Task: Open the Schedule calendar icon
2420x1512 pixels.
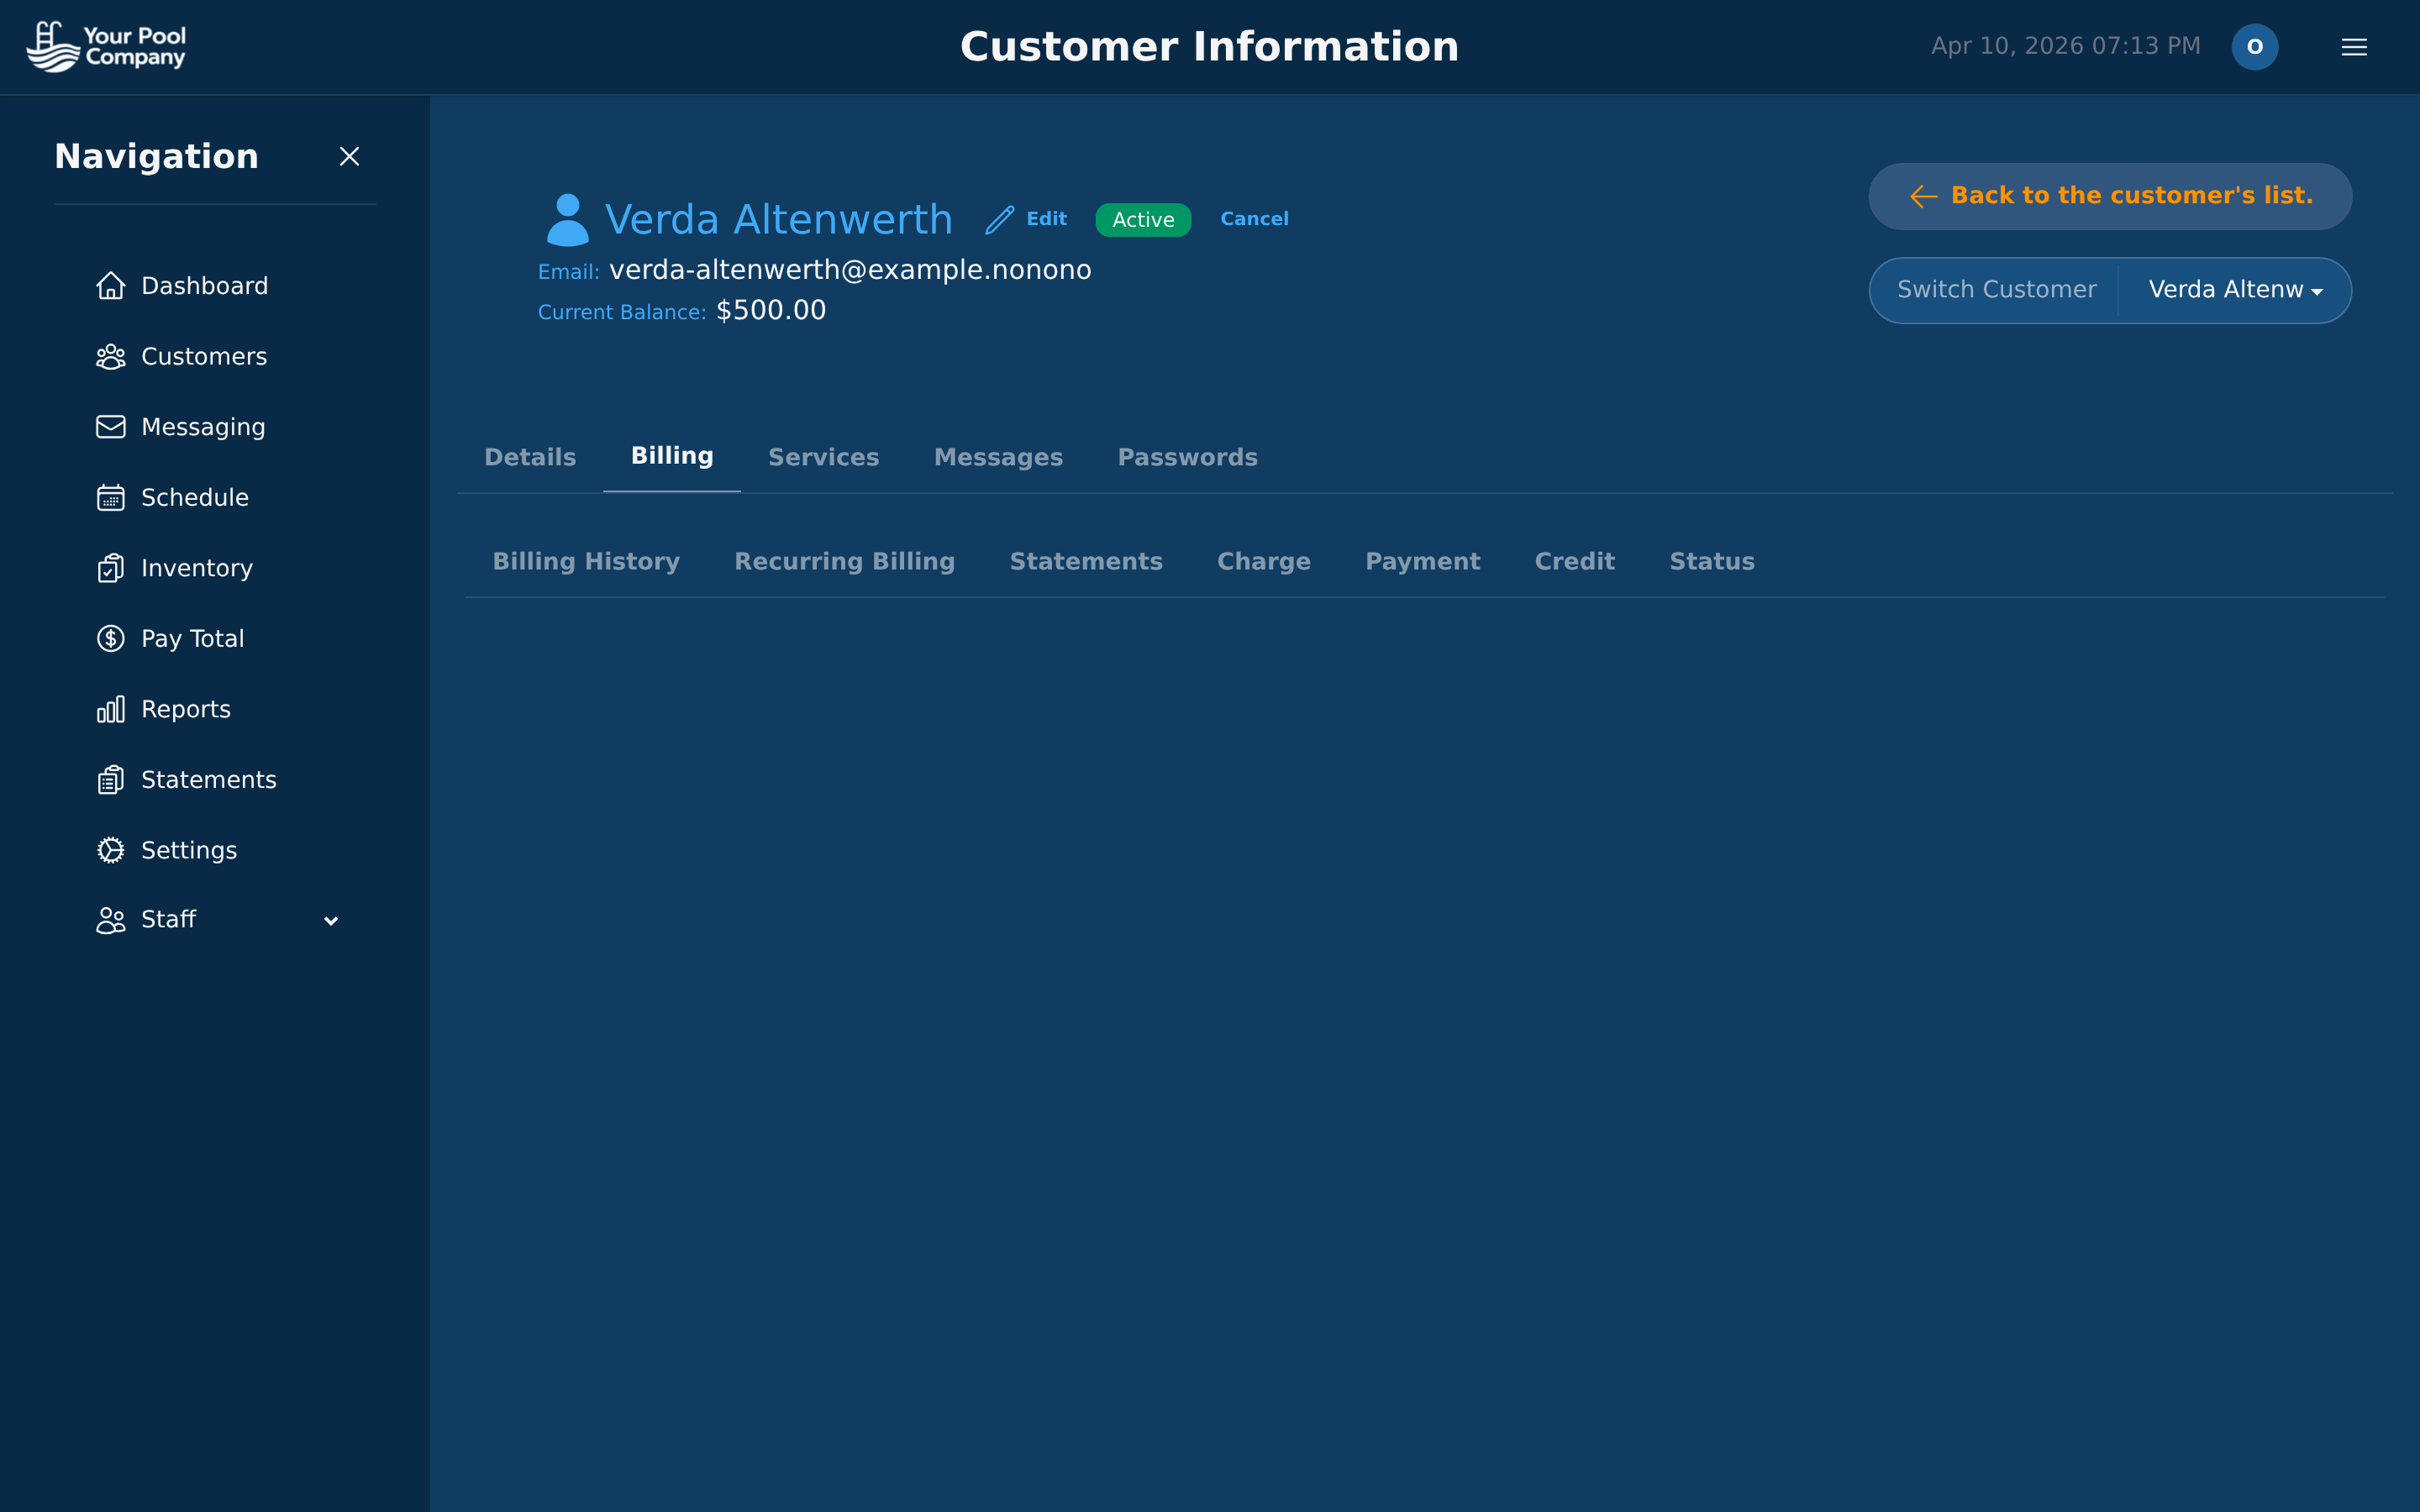Action: (x=111, y=497)
